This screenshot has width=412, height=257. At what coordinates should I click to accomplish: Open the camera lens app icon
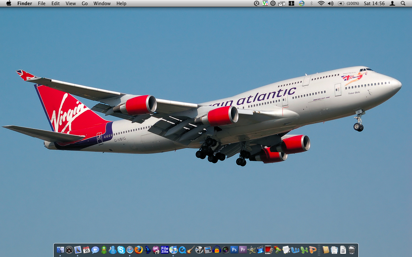click(226, 250)
